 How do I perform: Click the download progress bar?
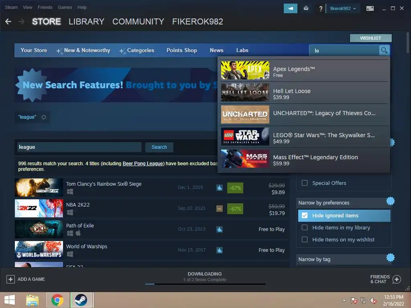205,284
